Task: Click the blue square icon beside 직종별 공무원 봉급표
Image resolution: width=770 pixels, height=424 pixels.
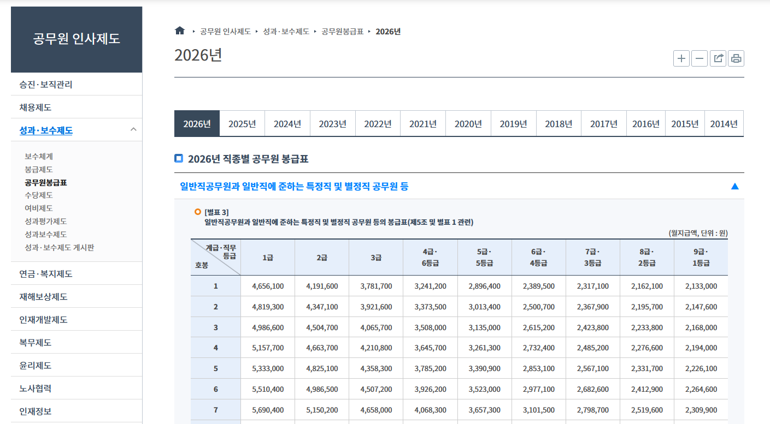Action: [x=178, y=158]
